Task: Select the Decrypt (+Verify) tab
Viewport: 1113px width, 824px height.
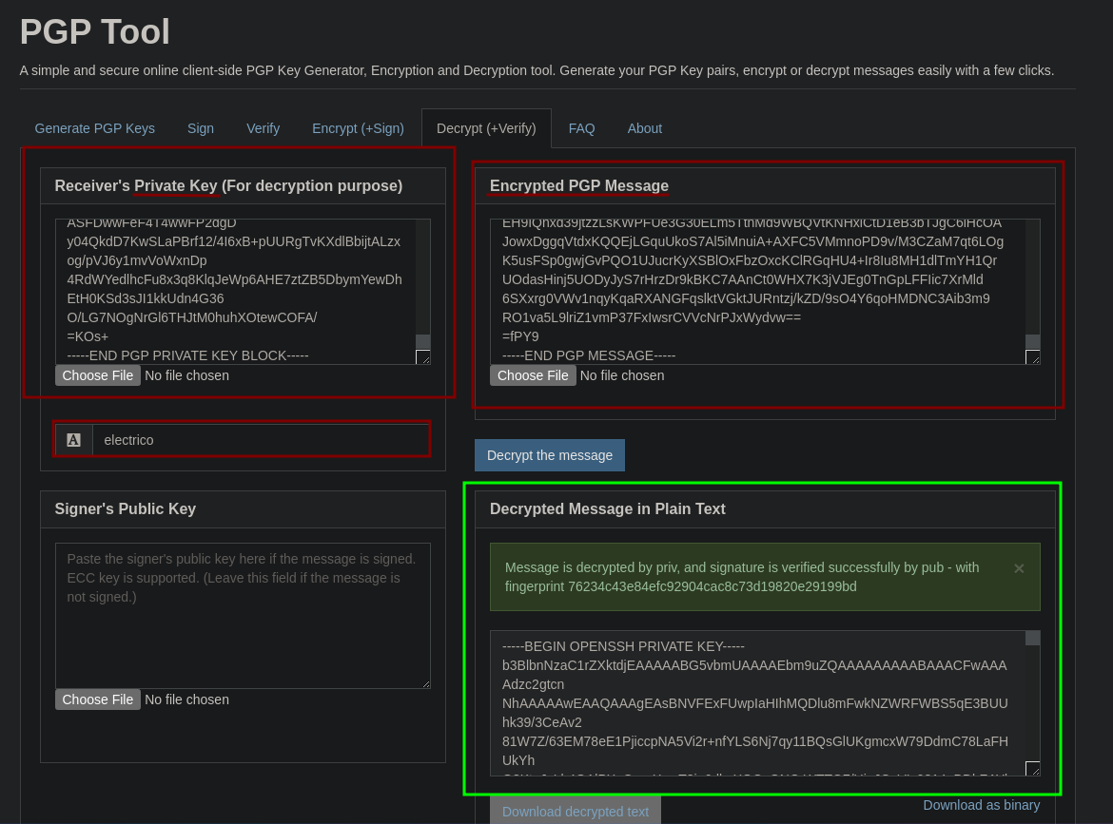Action: [x=486, y=128]
